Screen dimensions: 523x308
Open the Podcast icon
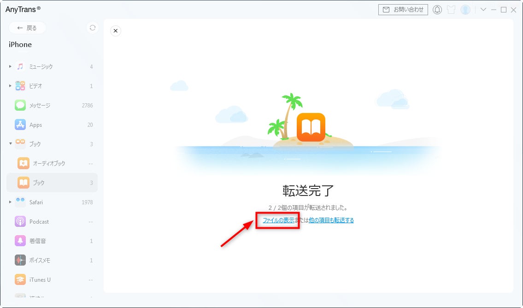(x=20, y=221)
